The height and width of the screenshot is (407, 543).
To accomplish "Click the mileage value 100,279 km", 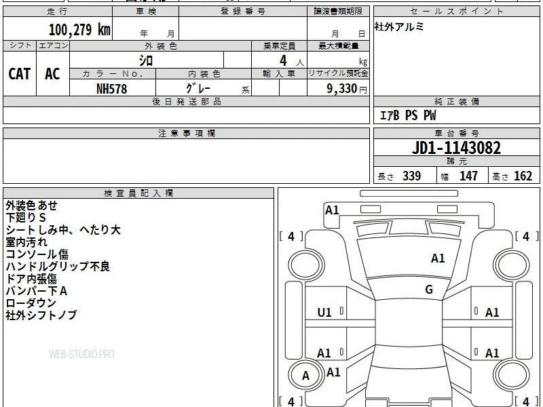I will tap(79, 29).
